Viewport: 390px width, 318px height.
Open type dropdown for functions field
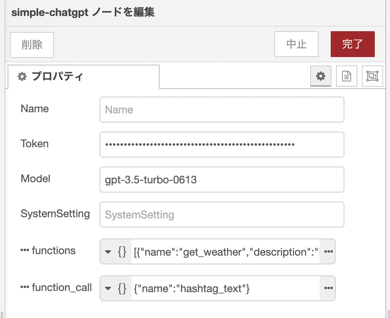pos(108,251)
